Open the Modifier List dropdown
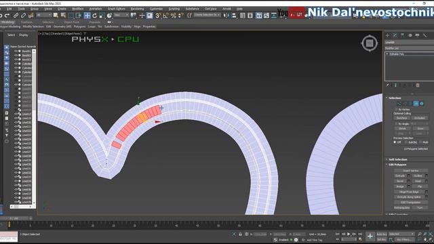The height and width of the screenshot is (244, 434). tap(409, 48)
